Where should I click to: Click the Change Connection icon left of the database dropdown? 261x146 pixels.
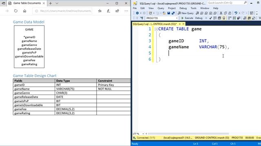tap(142, 18)
